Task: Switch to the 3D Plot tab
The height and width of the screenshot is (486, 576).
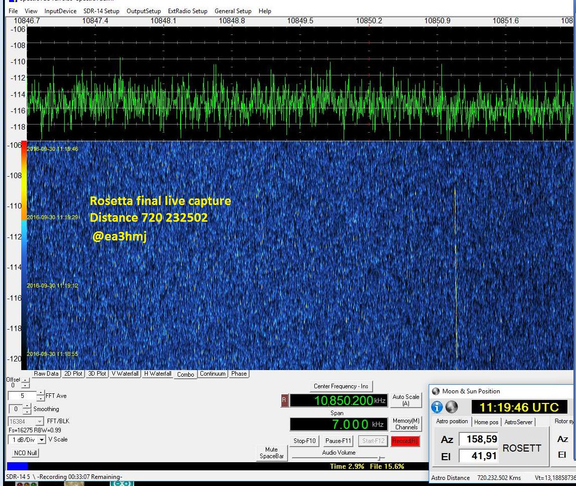Action: pos(97,374)
